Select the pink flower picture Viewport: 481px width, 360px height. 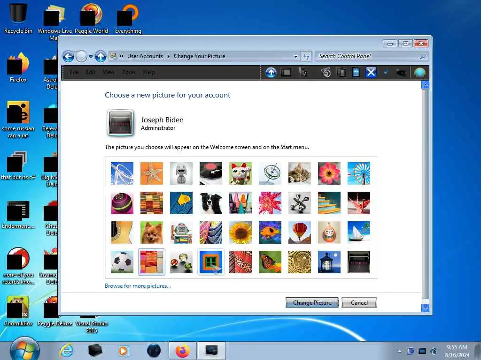[329, 173]
